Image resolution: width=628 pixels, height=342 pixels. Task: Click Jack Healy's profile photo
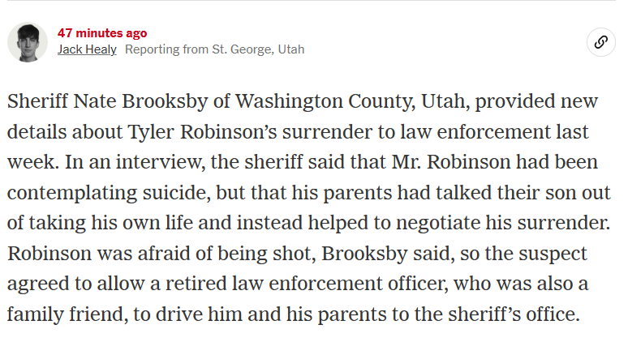point(28,42)
